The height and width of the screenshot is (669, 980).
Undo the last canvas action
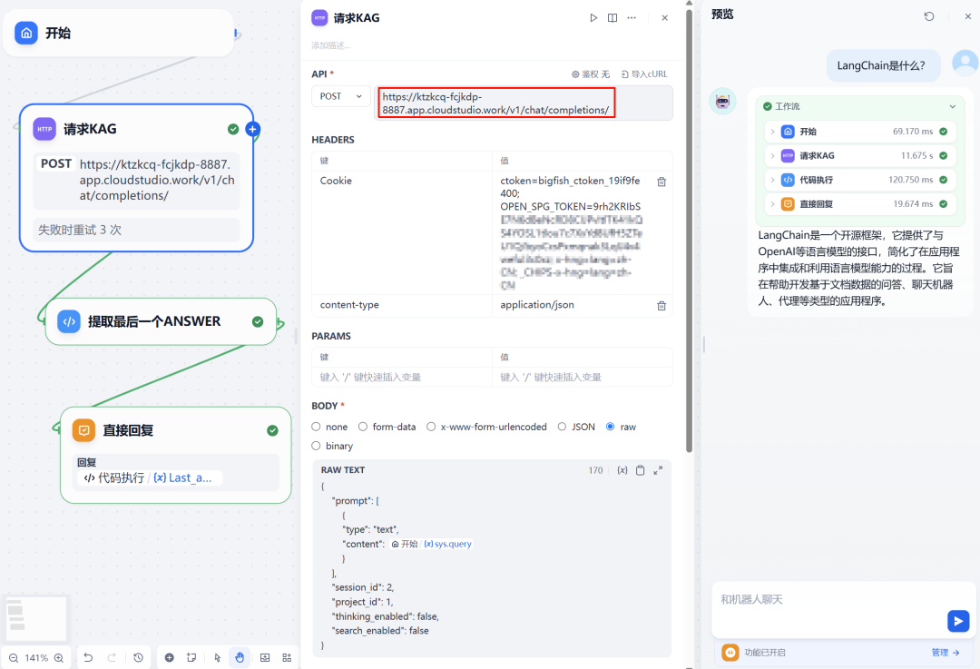coord(88,658)
